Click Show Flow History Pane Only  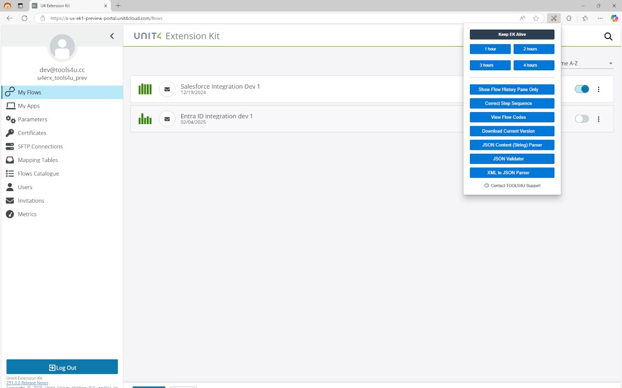[512, 89]
